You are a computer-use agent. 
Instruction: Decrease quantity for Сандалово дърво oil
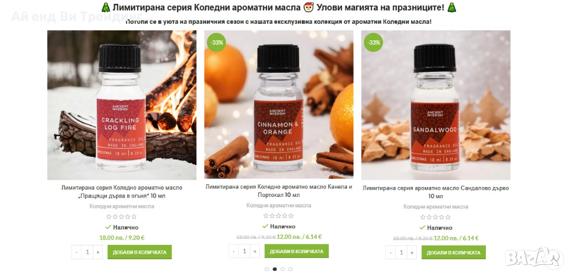tap(391, 253)
